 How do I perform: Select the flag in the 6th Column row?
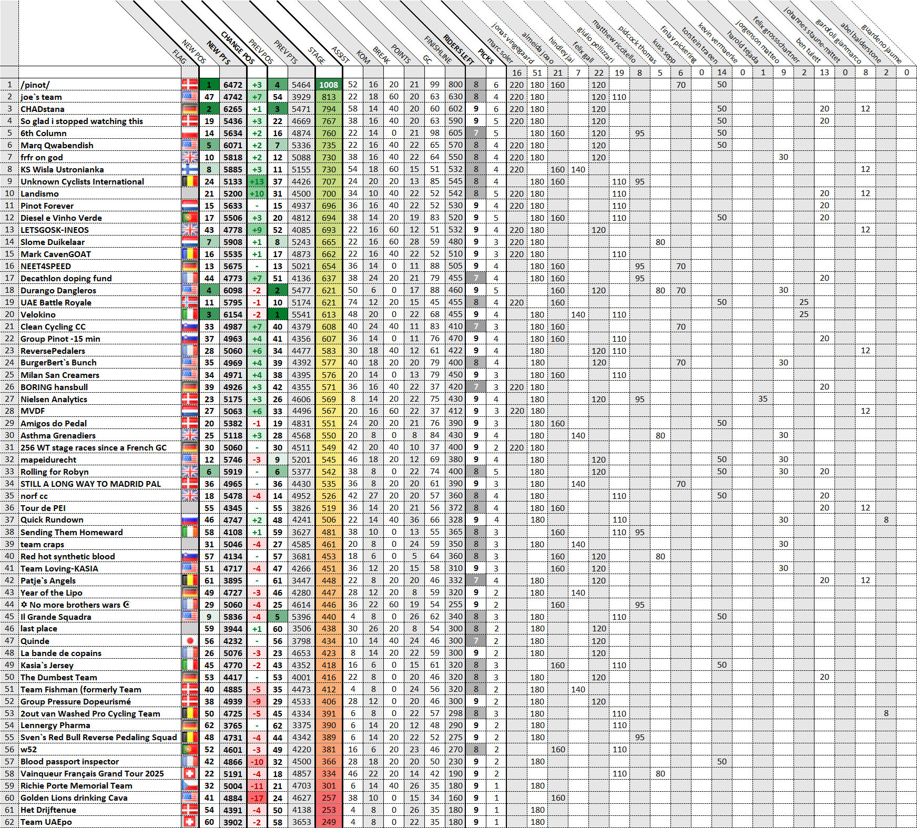click(x=190, y=133)
